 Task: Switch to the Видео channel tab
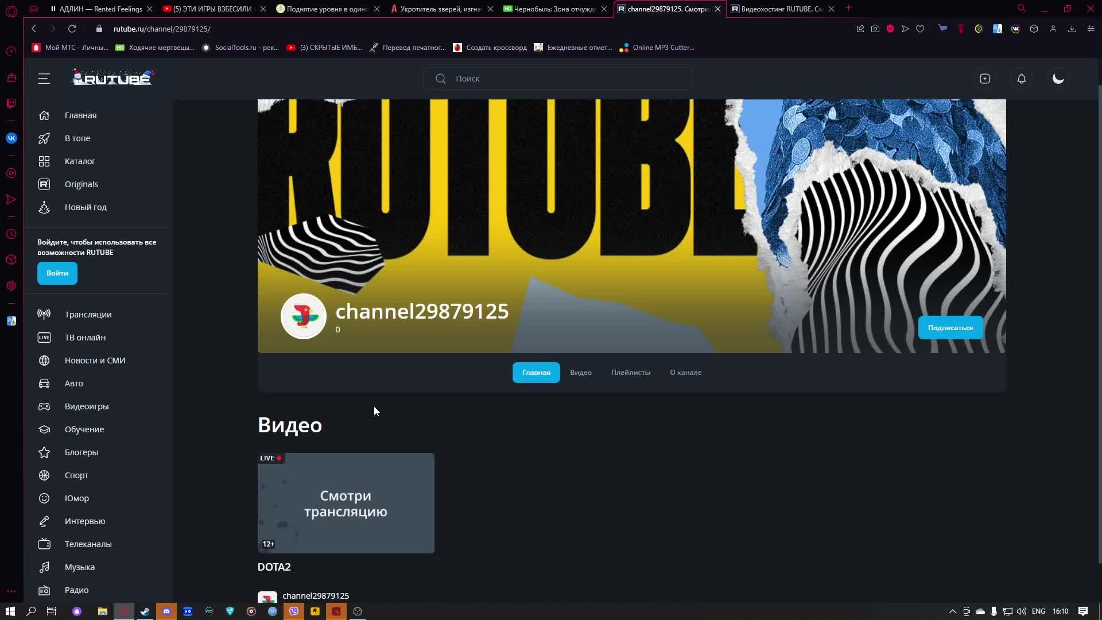pos(580,373)
